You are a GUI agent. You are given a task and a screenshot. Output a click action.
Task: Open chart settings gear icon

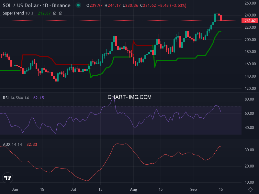coord(250,189)
